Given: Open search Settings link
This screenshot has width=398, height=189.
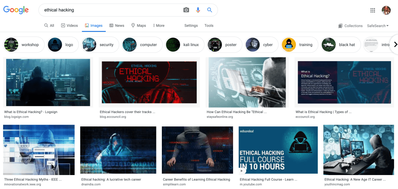Looking at the screenshot, I should click(191, 26).
